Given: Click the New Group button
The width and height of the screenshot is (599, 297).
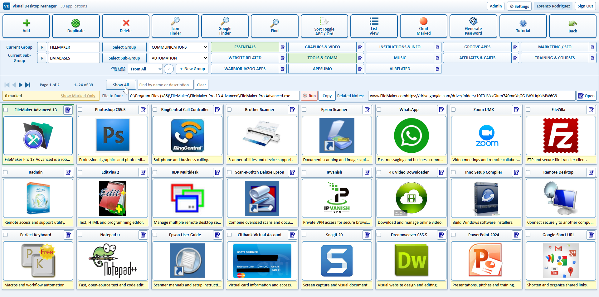Looking at the screenshot, I should tap(192, 69).
